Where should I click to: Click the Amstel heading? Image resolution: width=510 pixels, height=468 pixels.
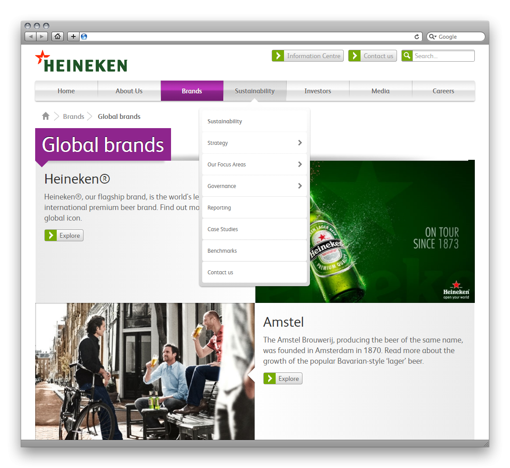[283, 322]
